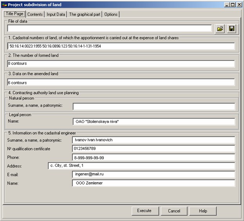Switch to the Title Page tab

(14, 14)
